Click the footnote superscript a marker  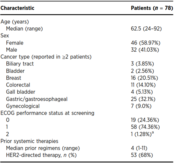tap(153, 132)
